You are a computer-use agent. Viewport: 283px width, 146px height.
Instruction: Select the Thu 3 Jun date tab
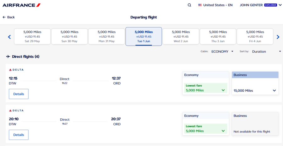click(x=218, y=36)
